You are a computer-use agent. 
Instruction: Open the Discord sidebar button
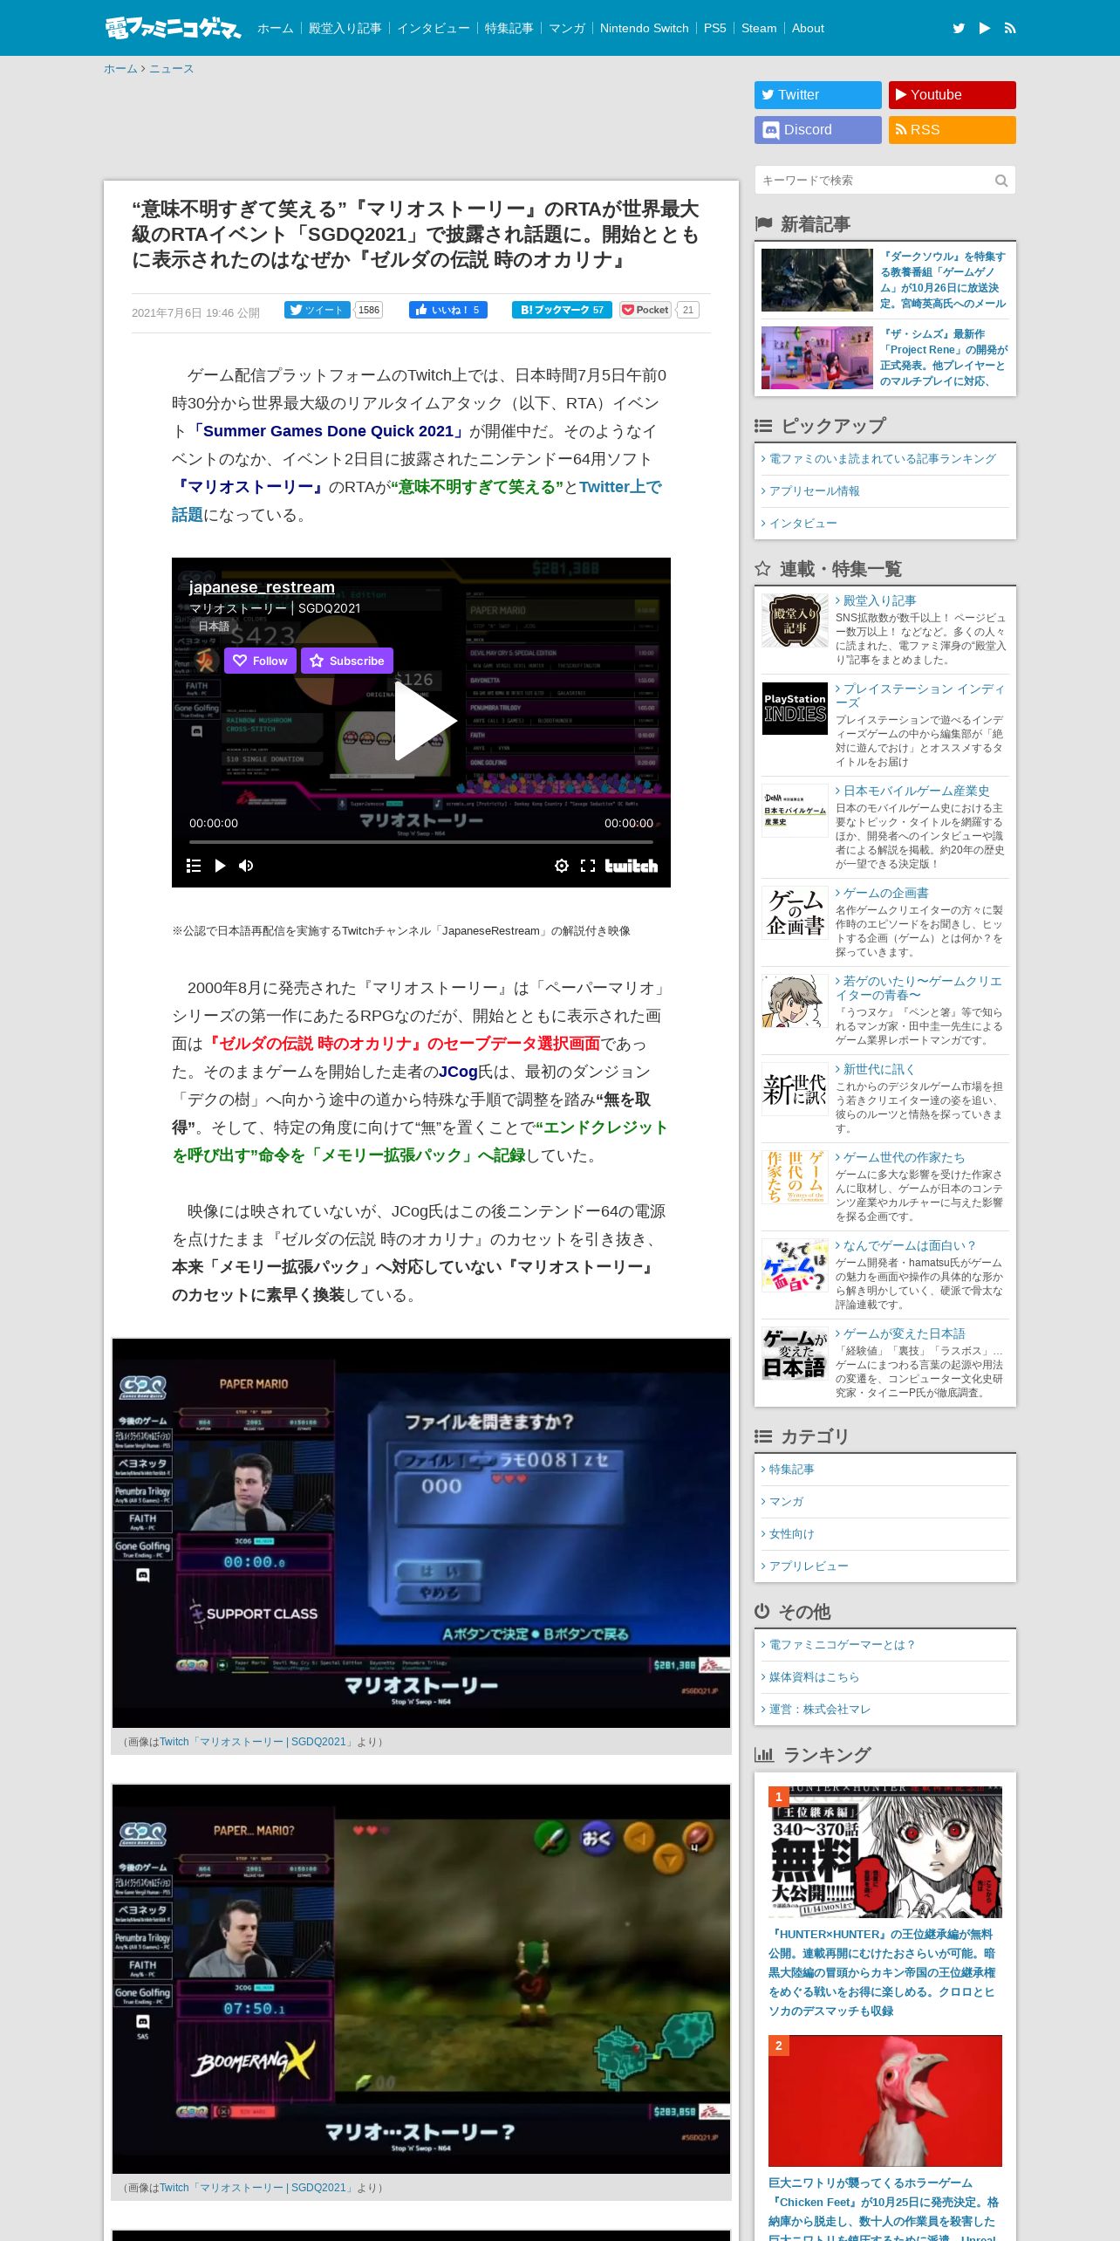[818, 130]
